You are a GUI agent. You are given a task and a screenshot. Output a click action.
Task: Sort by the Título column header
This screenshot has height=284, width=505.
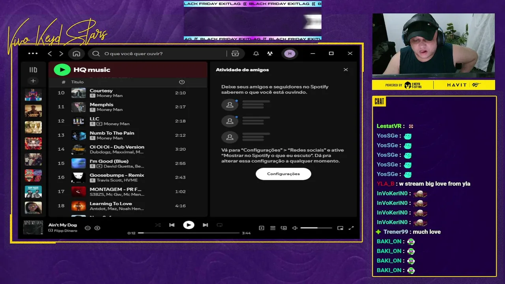[77, 82]
